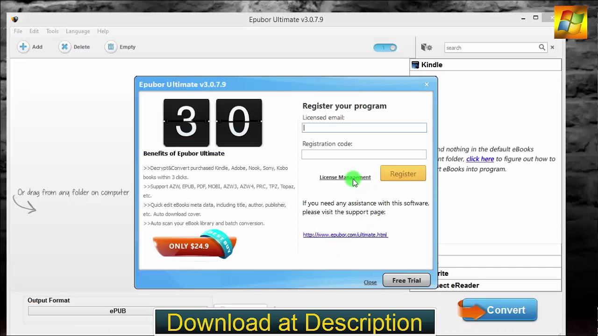Open the Tools menu
The height and width of the screenshot is (336, 598).
pos(52,31)
